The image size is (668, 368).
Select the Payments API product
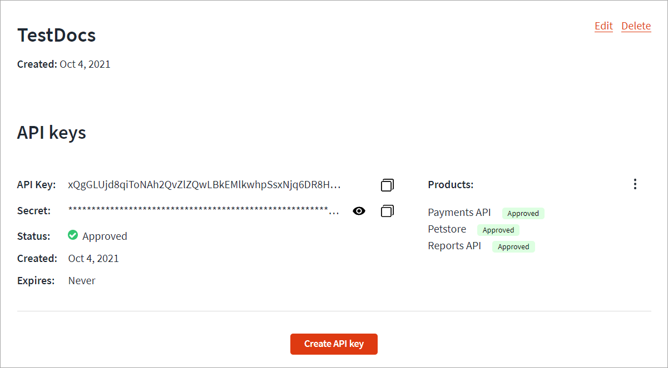(459, 213)
